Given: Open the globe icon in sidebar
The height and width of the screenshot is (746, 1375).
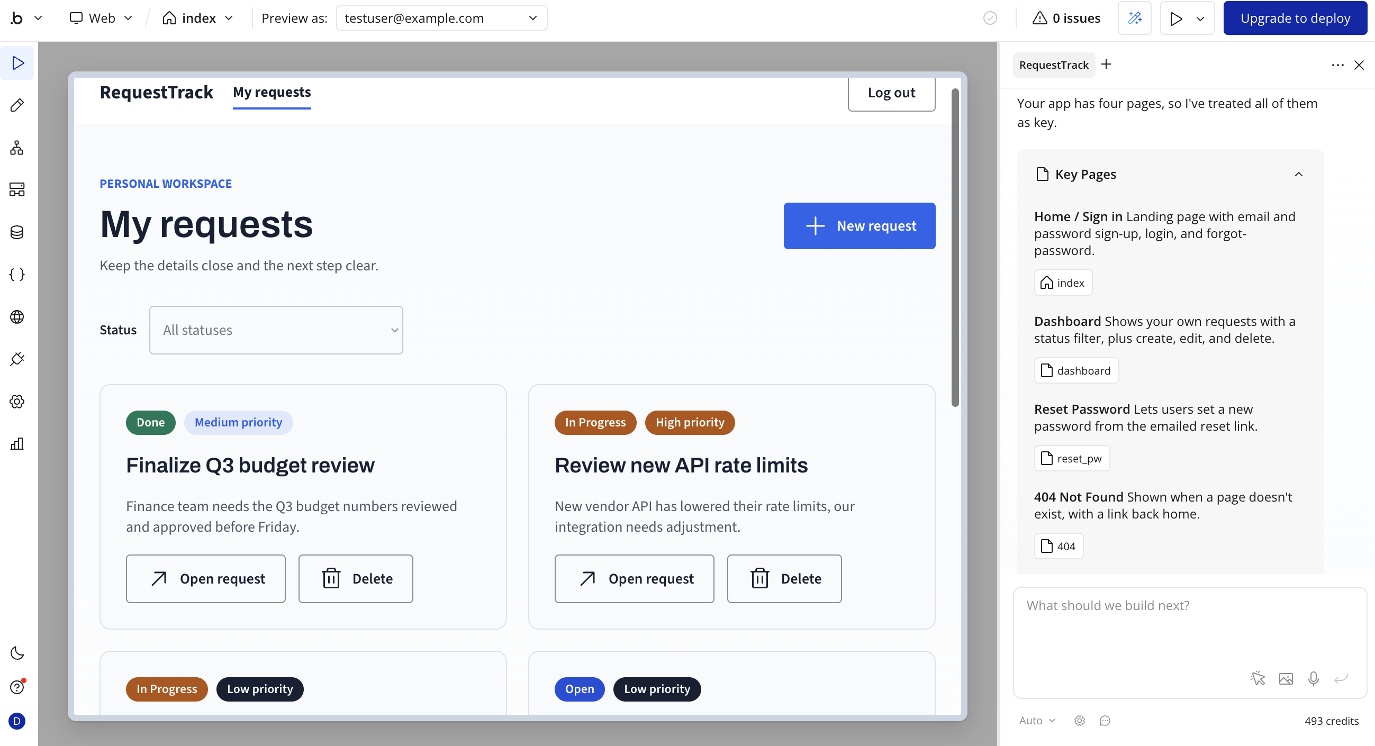Looking at the screenshot, I should coord(17,317).
